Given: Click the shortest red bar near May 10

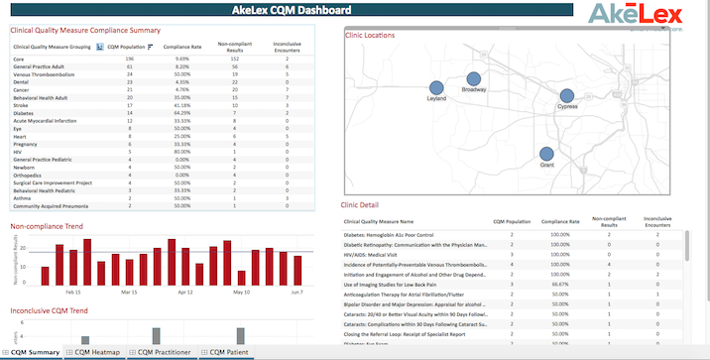Looking at the screenshot, I should 241,278.
